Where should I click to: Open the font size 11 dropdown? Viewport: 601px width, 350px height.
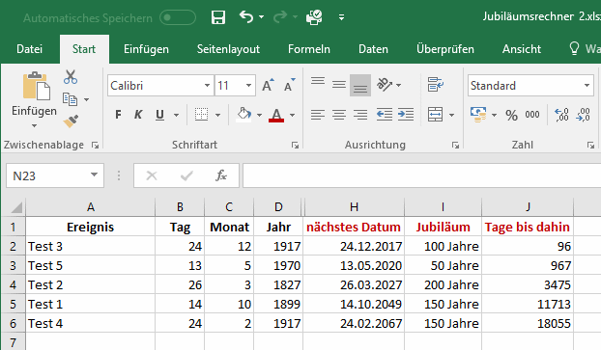point(248,85)
